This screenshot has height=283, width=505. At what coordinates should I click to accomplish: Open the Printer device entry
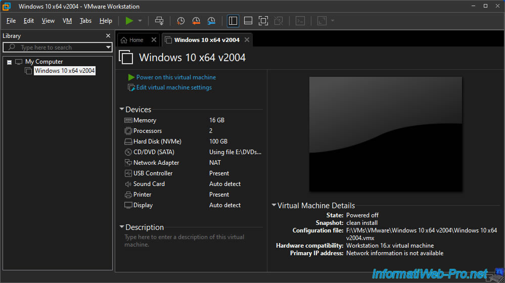tap(142, 195)
